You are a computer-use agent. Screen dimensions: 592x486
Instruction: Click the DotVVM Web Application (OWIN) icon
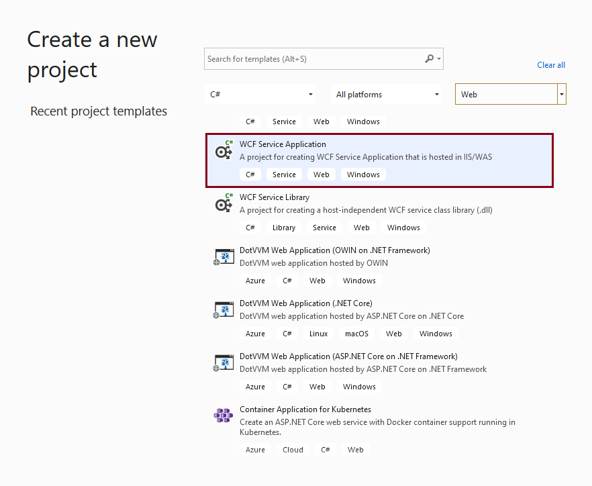point(224,256)
